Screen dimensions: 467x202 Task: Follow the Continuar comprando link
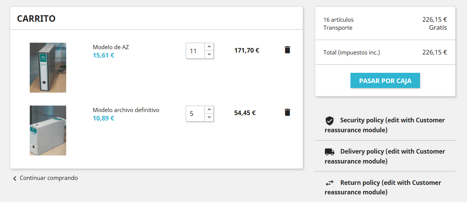[x=49, y=178]
